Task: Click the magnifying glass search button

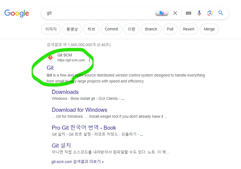Action: [221, 13]
